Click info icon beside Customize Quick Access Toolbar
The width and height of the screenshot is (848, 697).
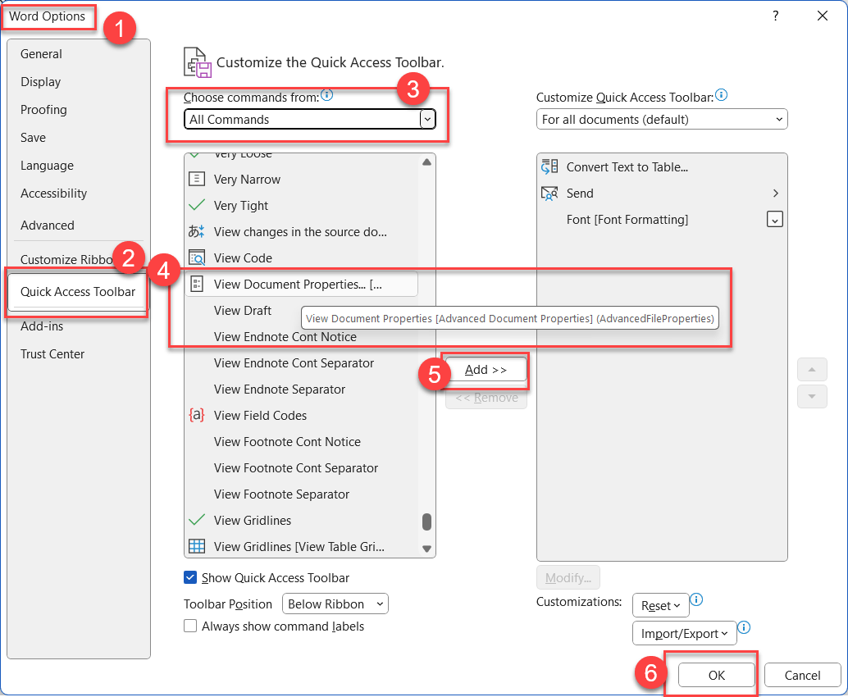[x=722, y=95]
